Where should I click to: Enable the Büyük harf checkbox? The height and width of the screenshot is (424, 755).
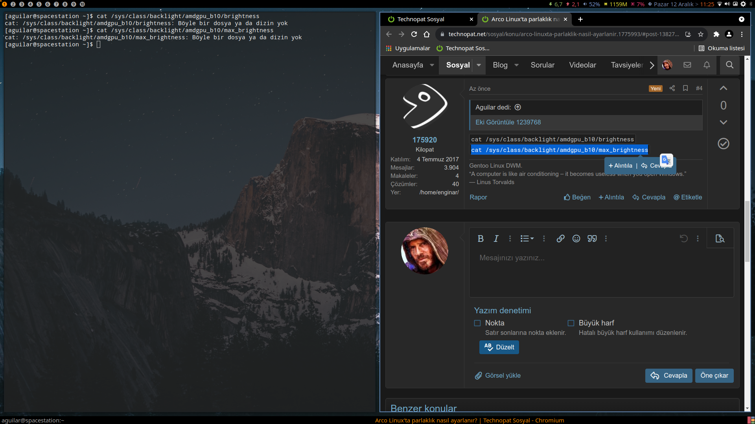(x=571, y=323)
